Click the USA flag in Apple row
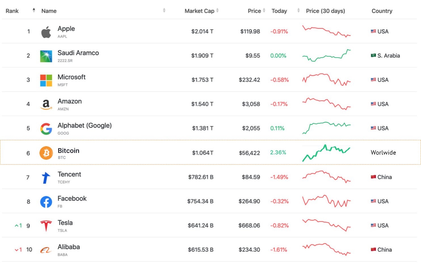 [373, 31]
